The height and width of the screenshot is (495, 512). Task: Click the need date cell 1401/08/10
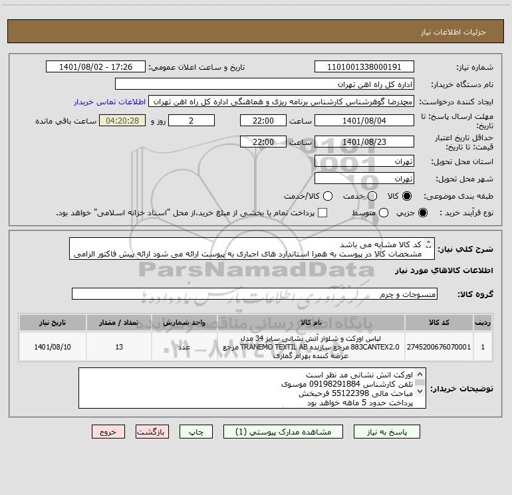coord(53,347)
